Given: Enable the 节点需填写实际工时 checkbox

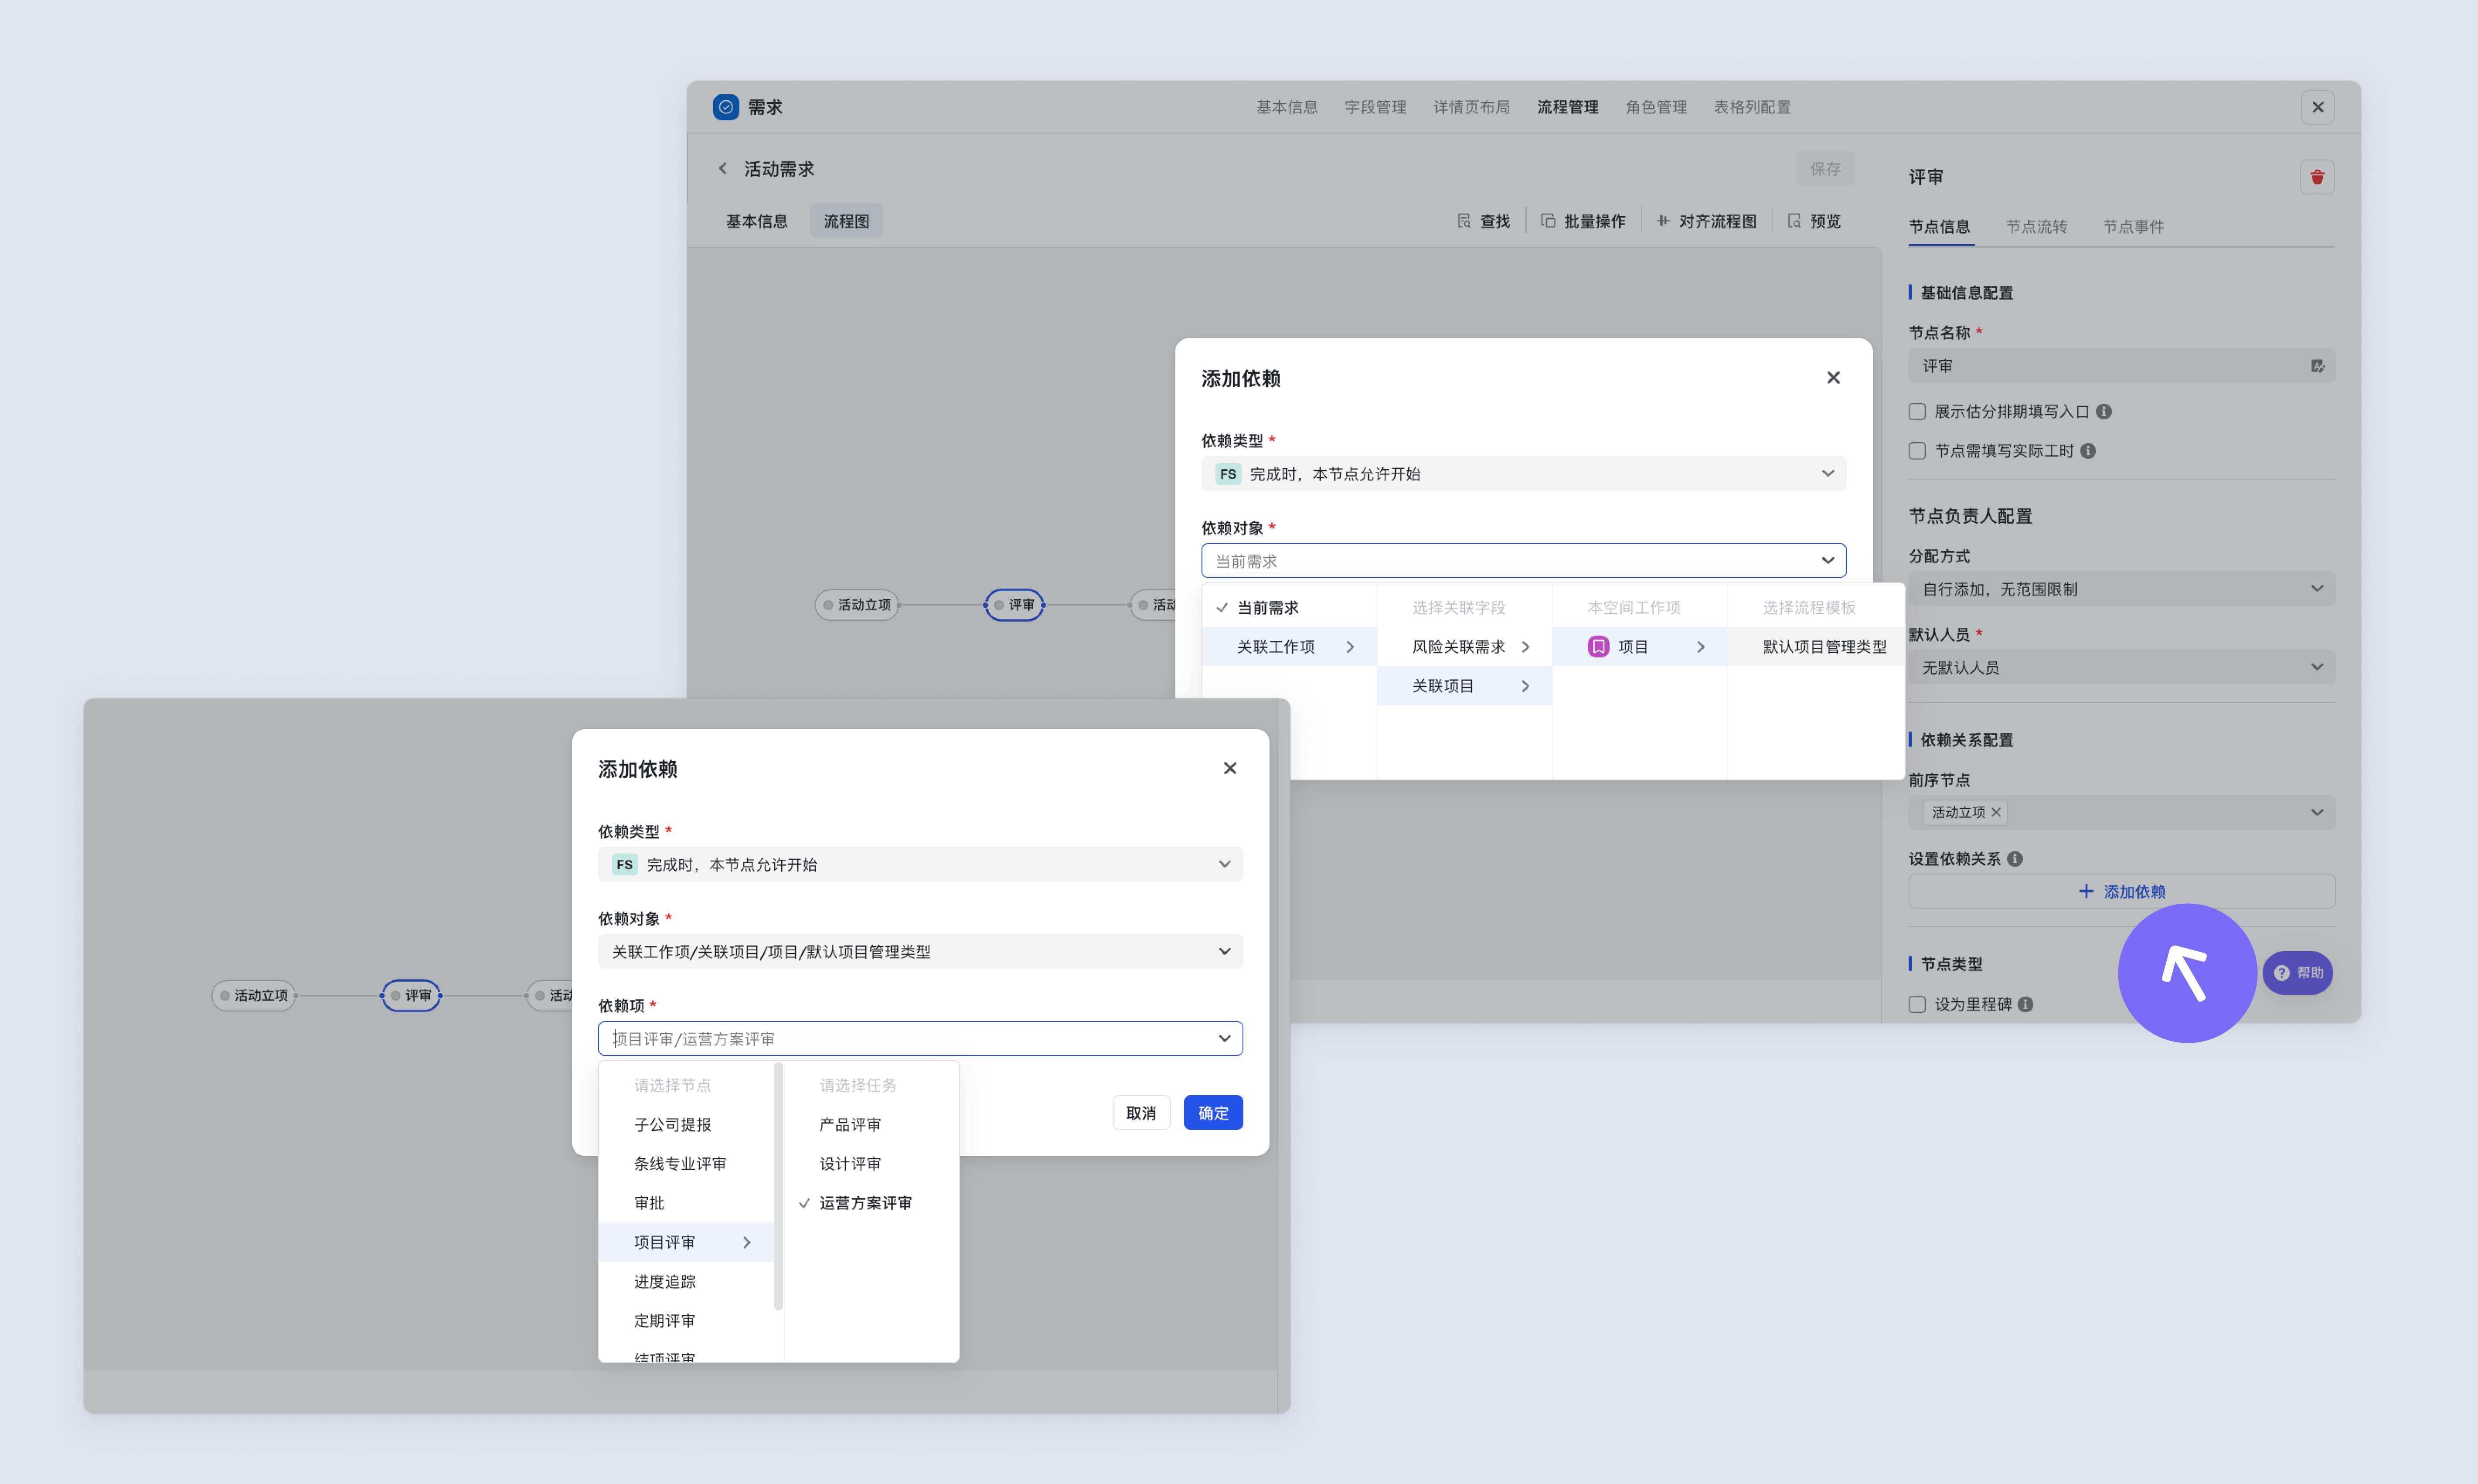Looking at the screenshot, I should 1917,451.
